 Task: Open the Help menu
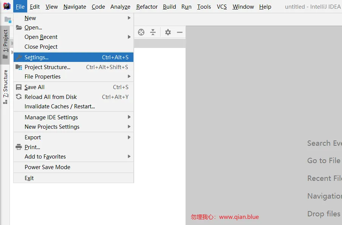[265, 7]
